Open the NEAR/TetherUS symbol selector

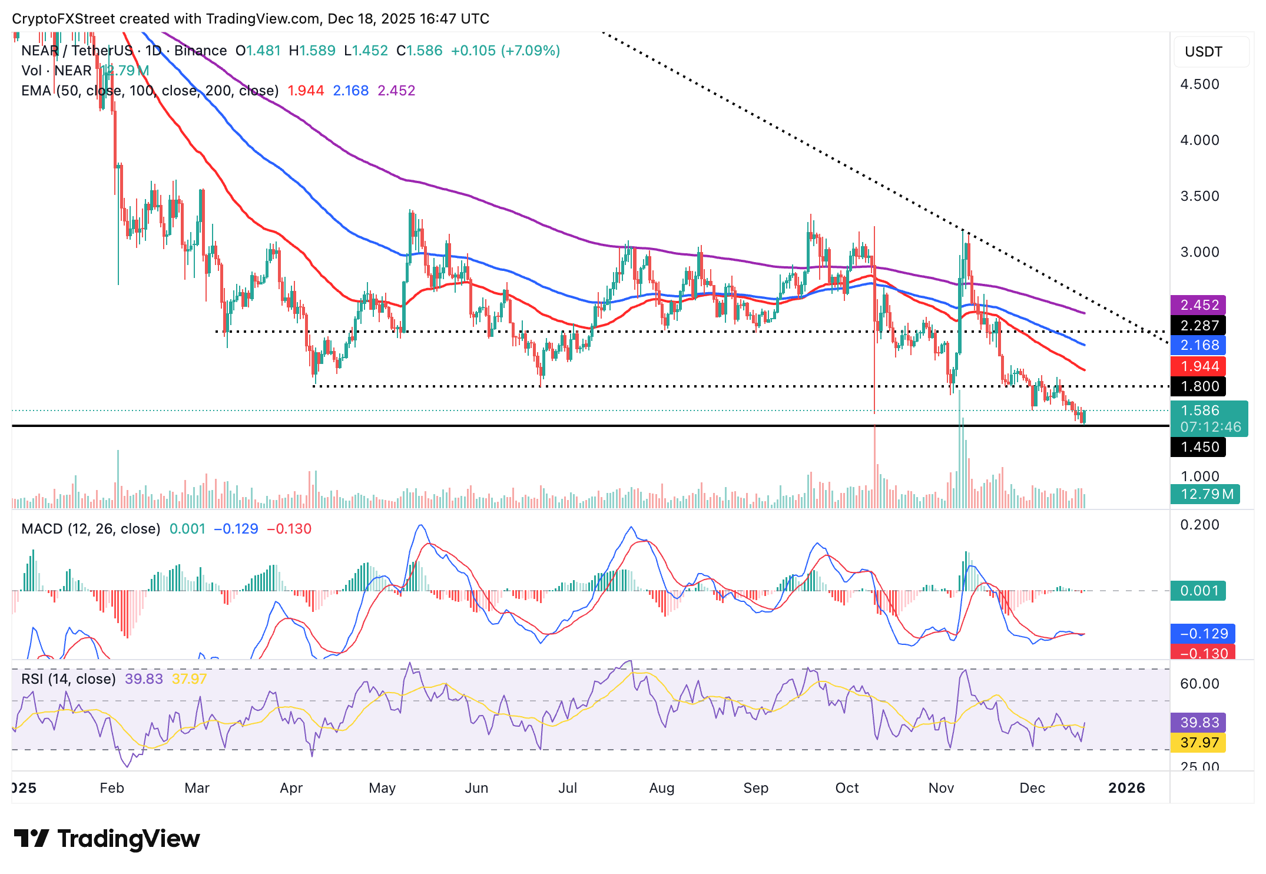click(x=77, y=51)
